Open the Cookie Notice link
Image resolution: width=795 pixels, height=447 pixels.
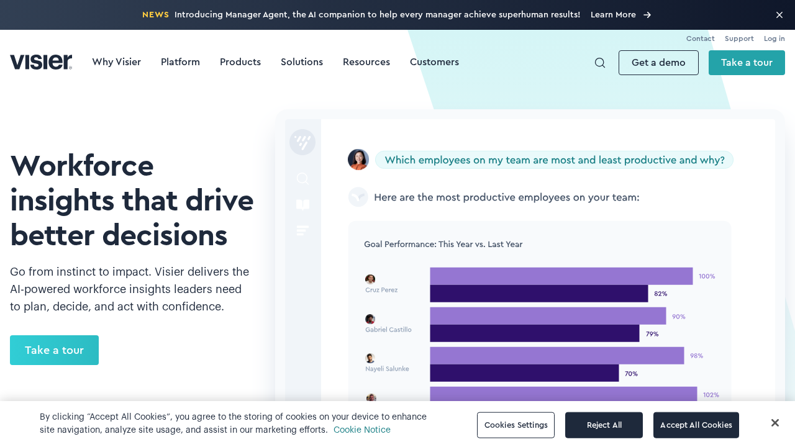[x=362, y=430]
